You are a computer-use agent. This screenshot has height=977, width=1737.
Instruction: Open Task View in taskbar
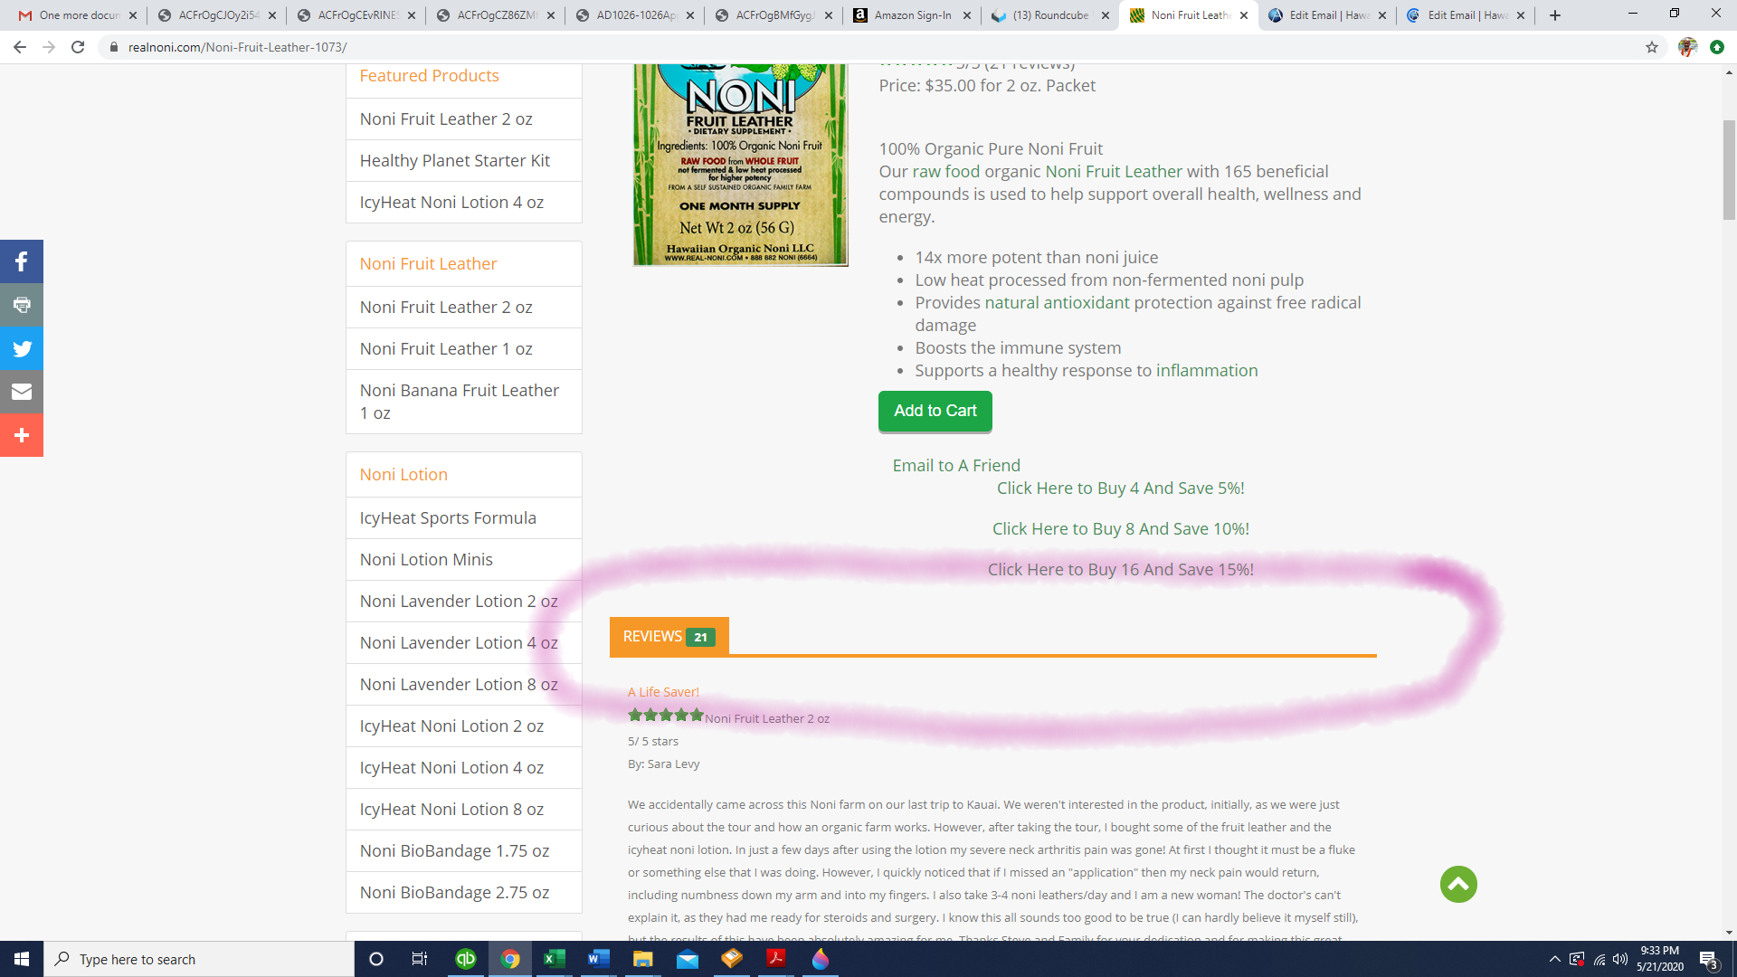(x=419, y=959)
